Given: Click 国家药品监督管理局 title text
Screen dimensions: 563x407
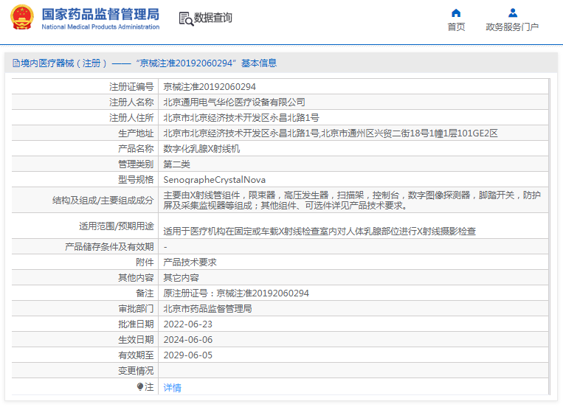Looking at the screenshot, I should (x=100, y=14).
